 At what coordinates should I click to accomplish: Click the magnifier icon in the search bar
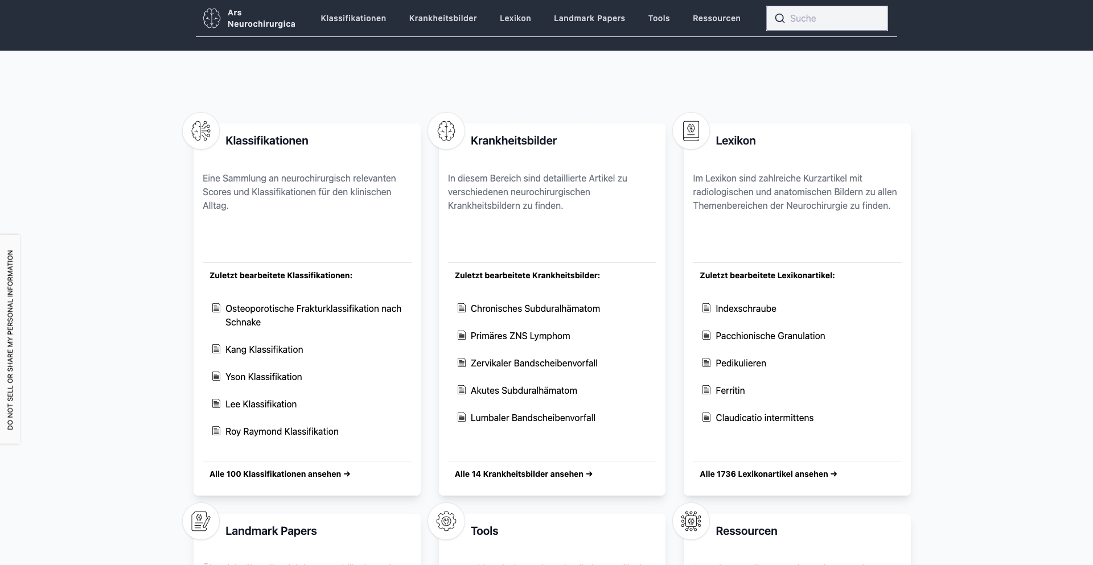click(779, 18)
